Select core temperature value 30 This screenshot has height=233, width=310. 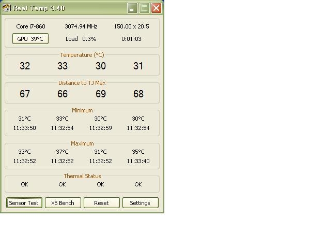coord(101,66)
